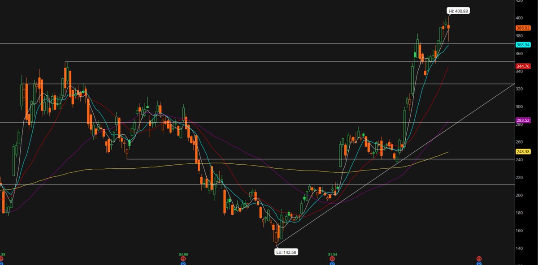
Task: Click the 220 price axis value
Action: [x=519, y=178]
